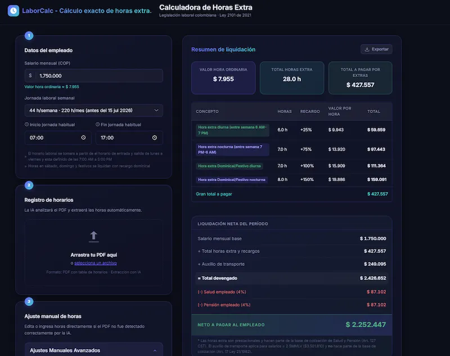Image resolution: width=450 pixels, height=356 pixels.
Task: Click the Arrastra tu PDF aquí drop area
Action: (94, 253)
